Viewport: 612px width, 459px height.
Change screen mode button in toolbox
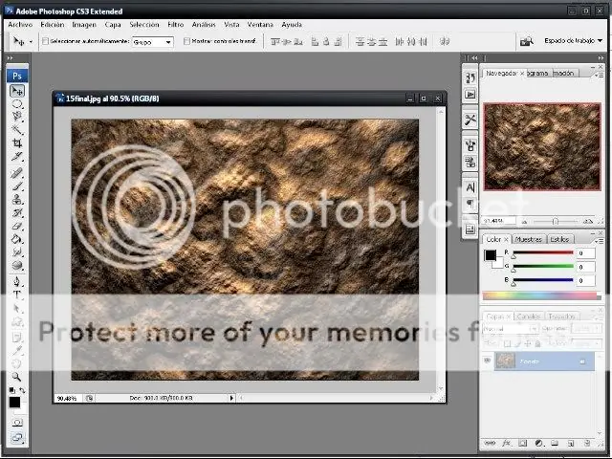click(x=17, y=438)
